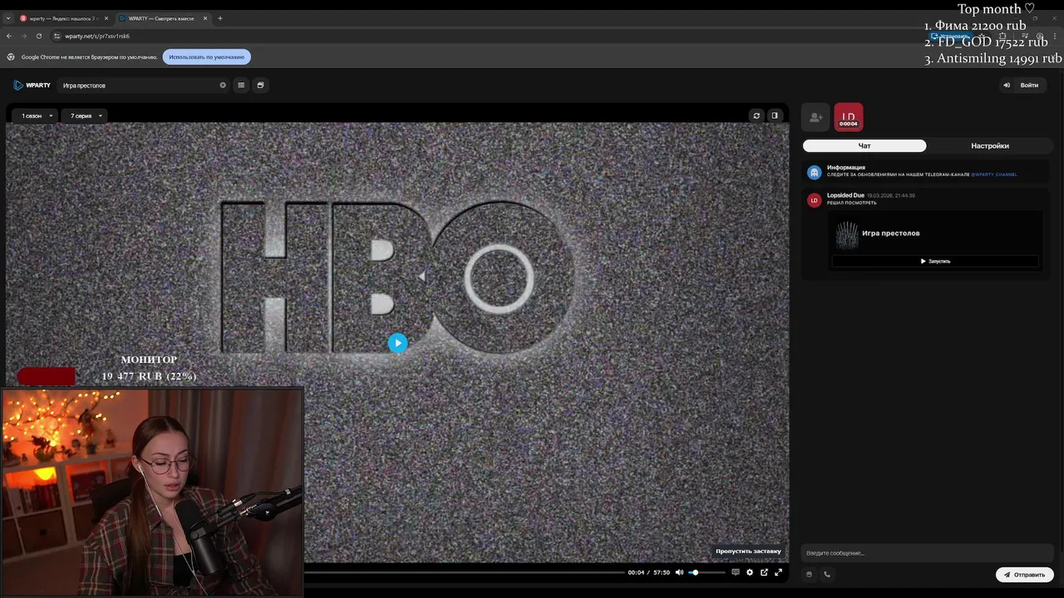The width and height of the screenshot is (1064, 598).
Task: Click the video progress bar
Action: (x=464, y=572)
